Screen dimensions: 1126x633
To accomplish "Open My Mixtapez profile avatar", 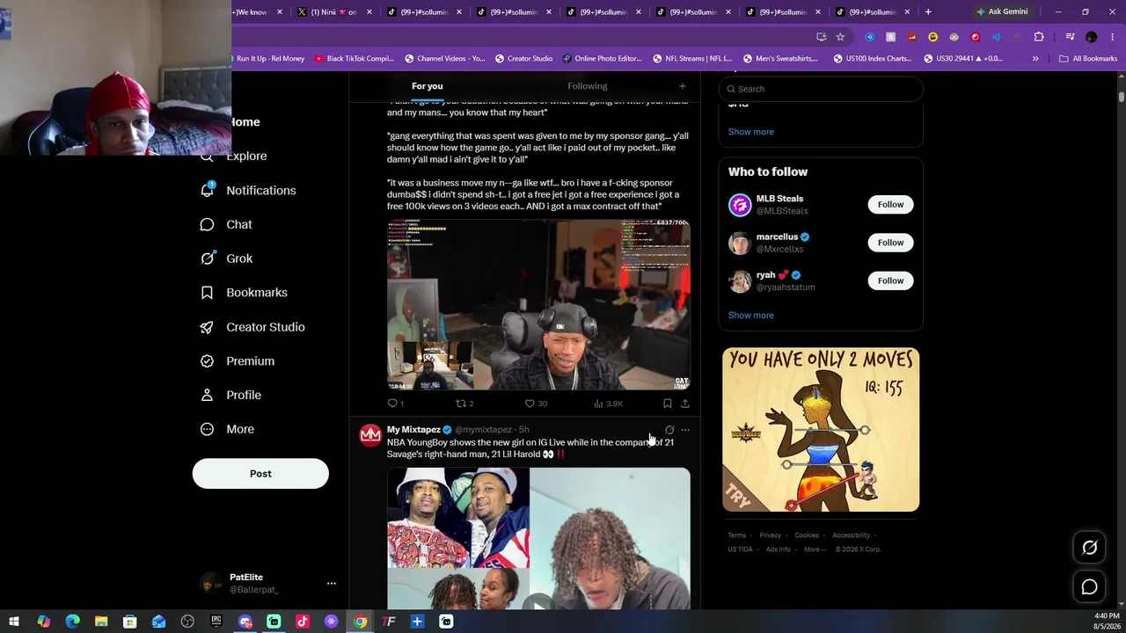I will pos(370,434).
